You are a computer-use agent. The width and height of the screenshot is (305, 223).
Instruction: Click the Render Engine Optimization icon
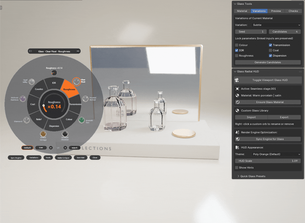pyautogui.click(x=237, y=132)
